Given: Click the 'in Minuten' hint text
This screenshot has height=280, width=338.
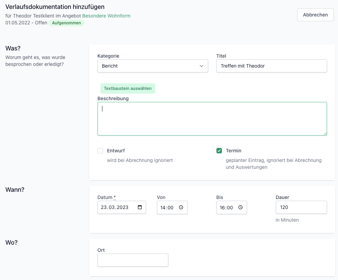Looking at the screenshot, I should point(287,220).
